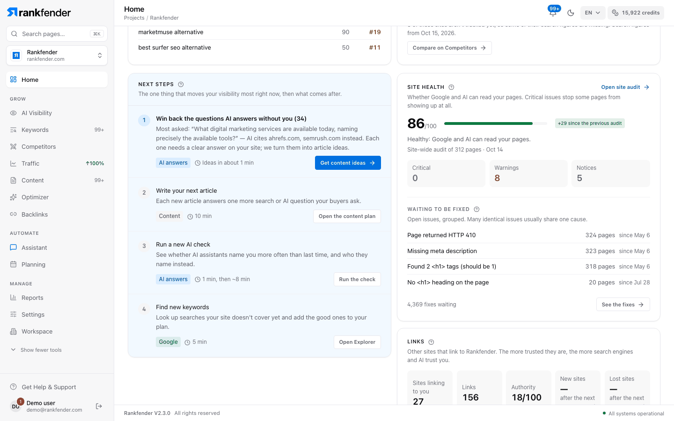This screenshot has height=421, width=674.
Task: Open Planning calendar icon
Action: (14, 264)
